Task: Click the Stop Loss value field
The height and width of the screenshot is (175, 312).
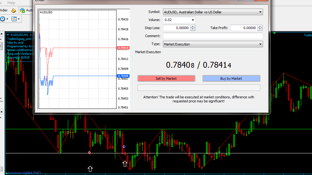Action: (x=176, y=28)
